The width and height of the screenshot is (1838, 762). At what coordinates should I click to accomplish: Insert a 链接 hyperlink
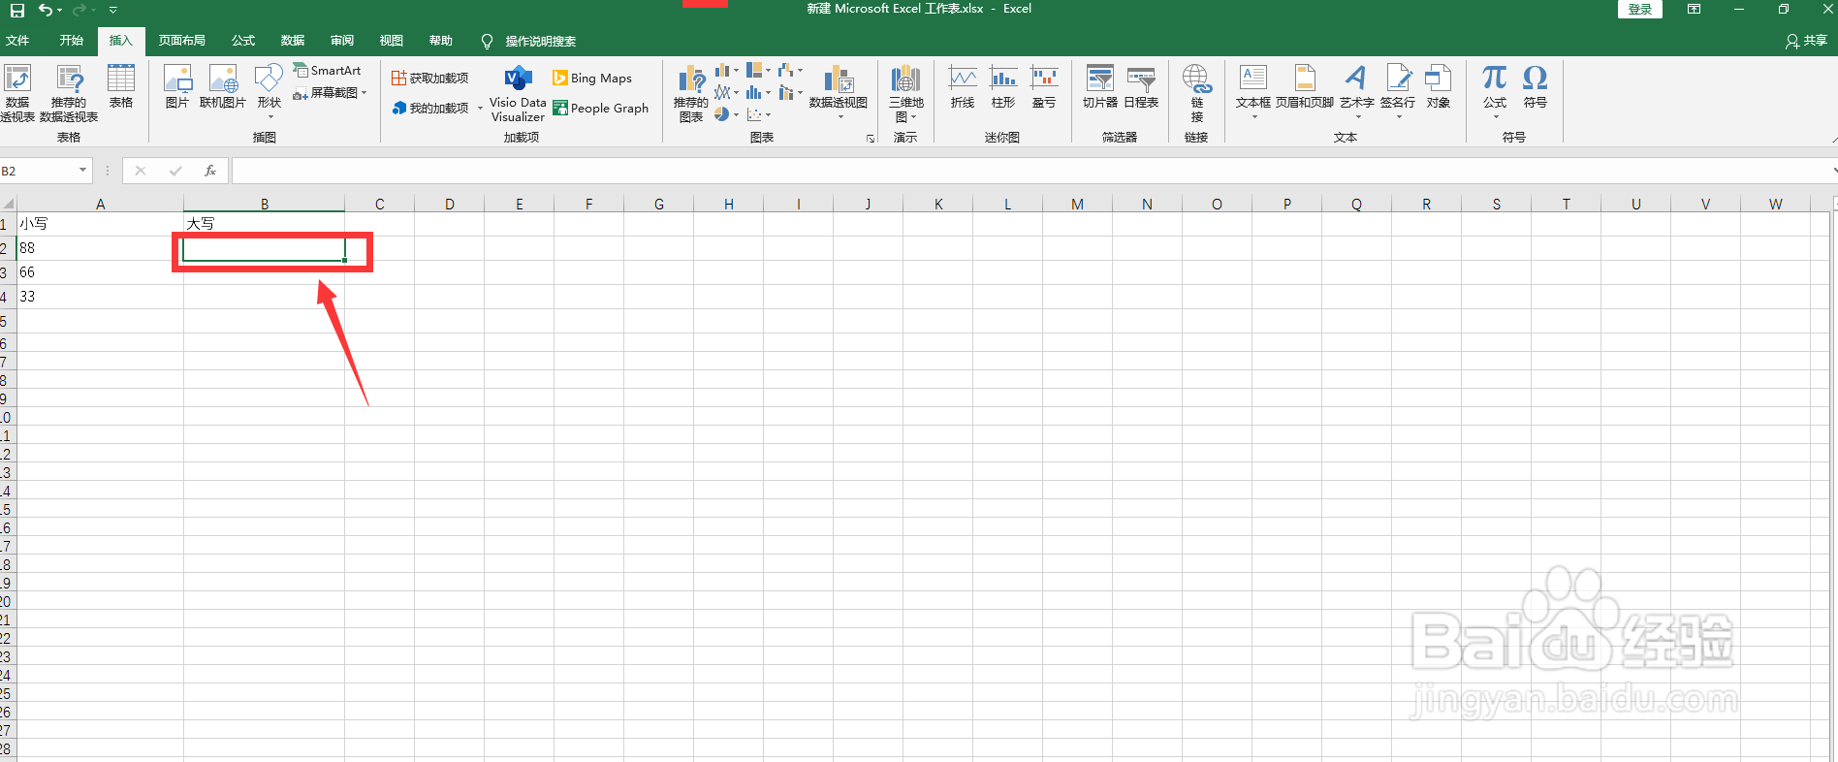pyautogui.click(x=1196, y=93)
